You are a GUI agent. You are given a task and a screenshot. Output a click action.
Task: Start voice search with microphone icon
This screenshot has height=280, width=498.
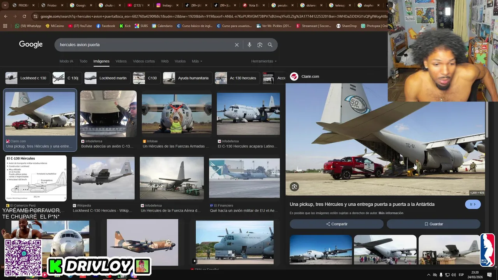249,45
